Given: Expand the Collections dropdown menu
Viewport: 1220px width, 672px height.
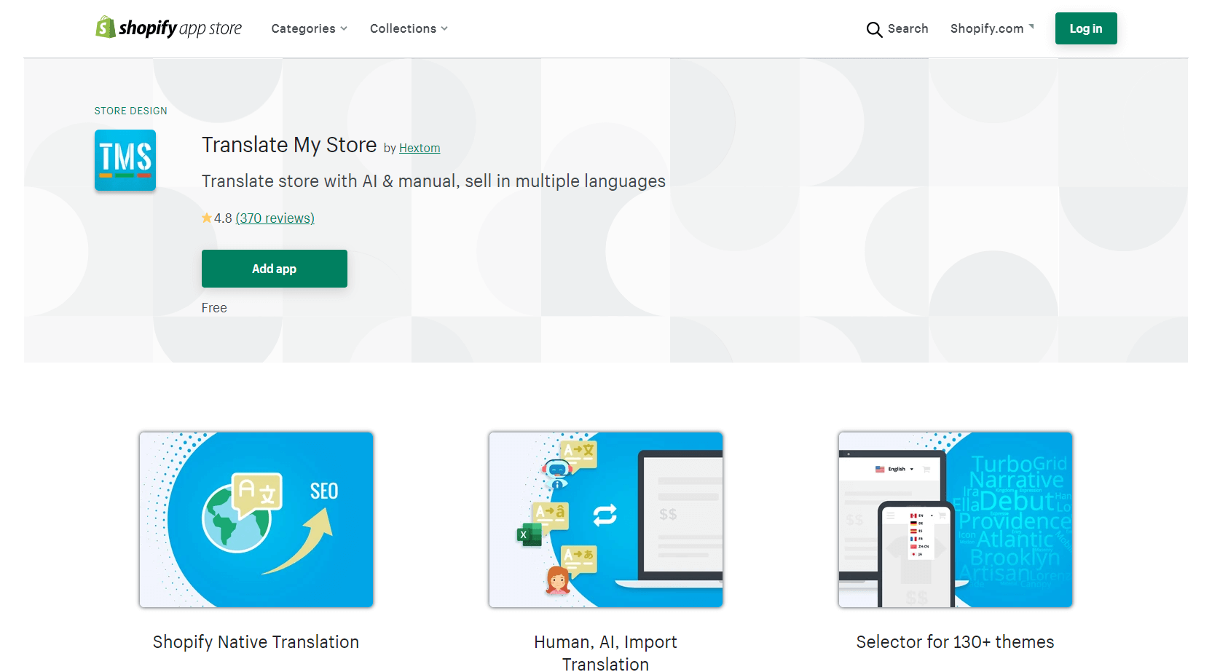Looking at the screenshot, I should (x=409, y=28).
